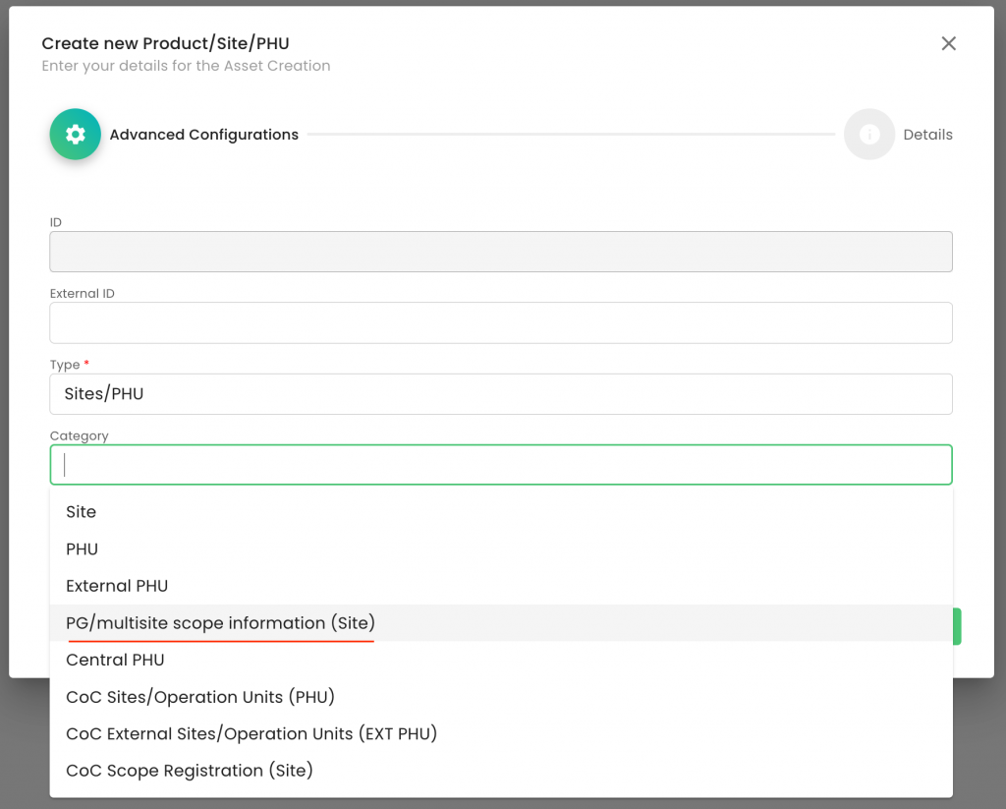The height and width of the screenshot is (809, 1006).
Task: Click the greyed-out ID field
Action: pos(500,252)
